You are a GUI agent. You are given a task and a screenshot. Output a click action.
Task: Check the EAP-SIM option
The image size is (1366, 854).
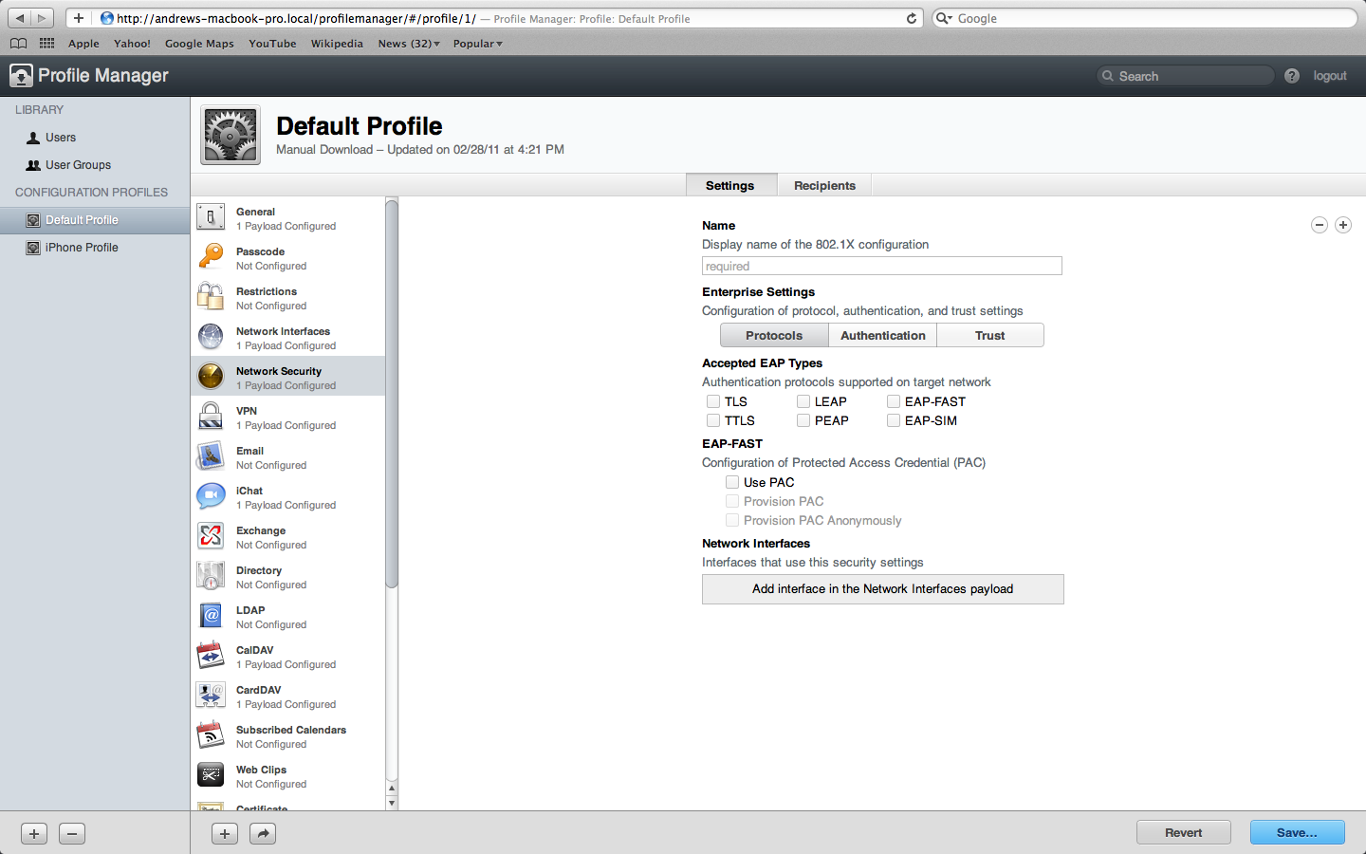[x=894, y=420]
